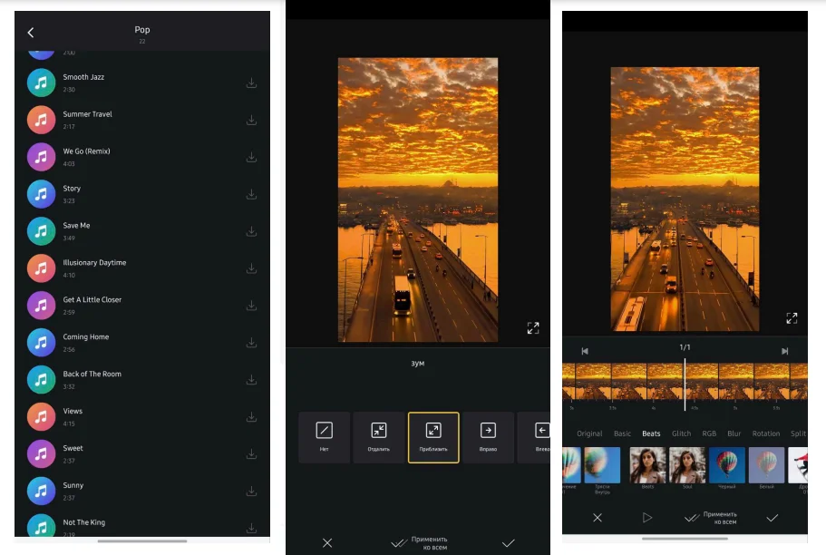
Task: Click the timeline filmstrip playhead
Action: pyautogui.click(x=685, y=385)
